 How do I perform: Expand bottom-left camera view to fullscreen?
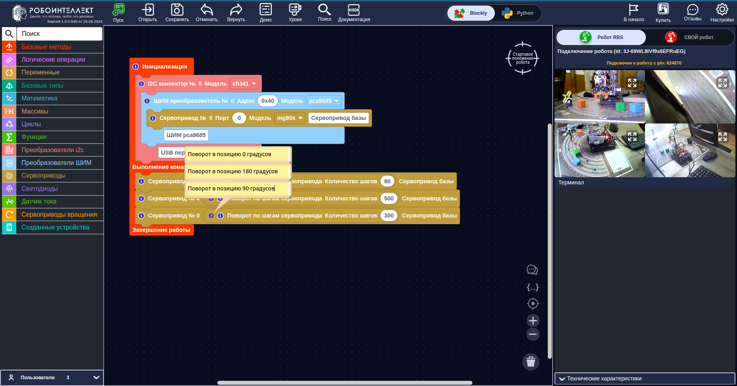632,137
